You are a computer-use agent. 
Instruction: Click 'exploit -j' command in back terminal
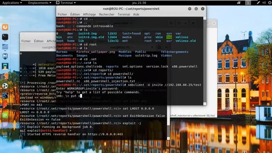click(132, 123)
